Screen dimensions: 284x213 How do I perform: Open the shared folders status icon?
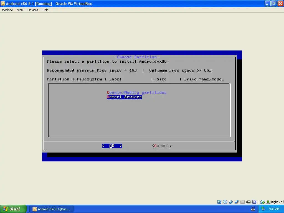click(x=242, y=202)
